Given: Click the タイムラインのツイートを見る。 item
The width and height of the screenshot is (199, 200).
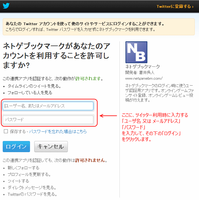Looking at the screenshot, I should click(35, 86).
